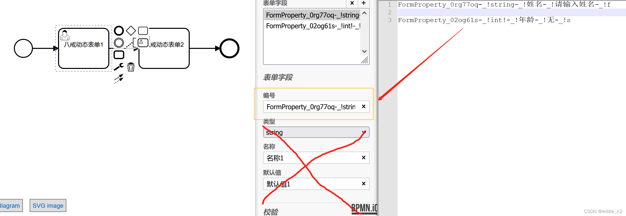Screen dimensions: 626x216
Task: Append bold-bordered task shape from context pad
Action: [x=119, y=55]
